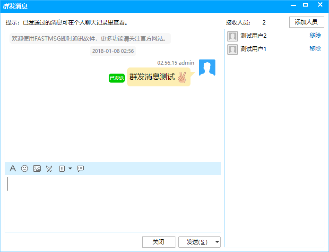Viewport: 329px width, 252px height.
Task: Click the admin avatar in chat
Action: point(207,67)
